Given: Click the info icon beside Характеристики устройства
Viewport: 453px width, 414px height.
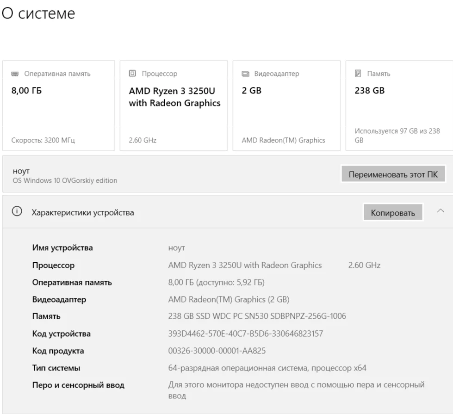Looking at the screenshot, I should pos(17,211).
